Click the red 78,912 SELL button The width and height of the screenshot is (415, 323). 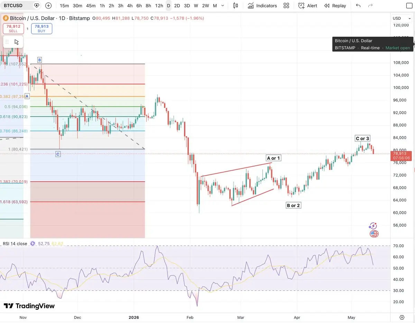[13, 28]
